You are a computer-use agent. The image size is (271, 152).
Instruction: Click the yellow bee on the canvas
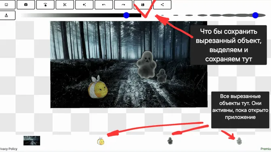[98, 87]
